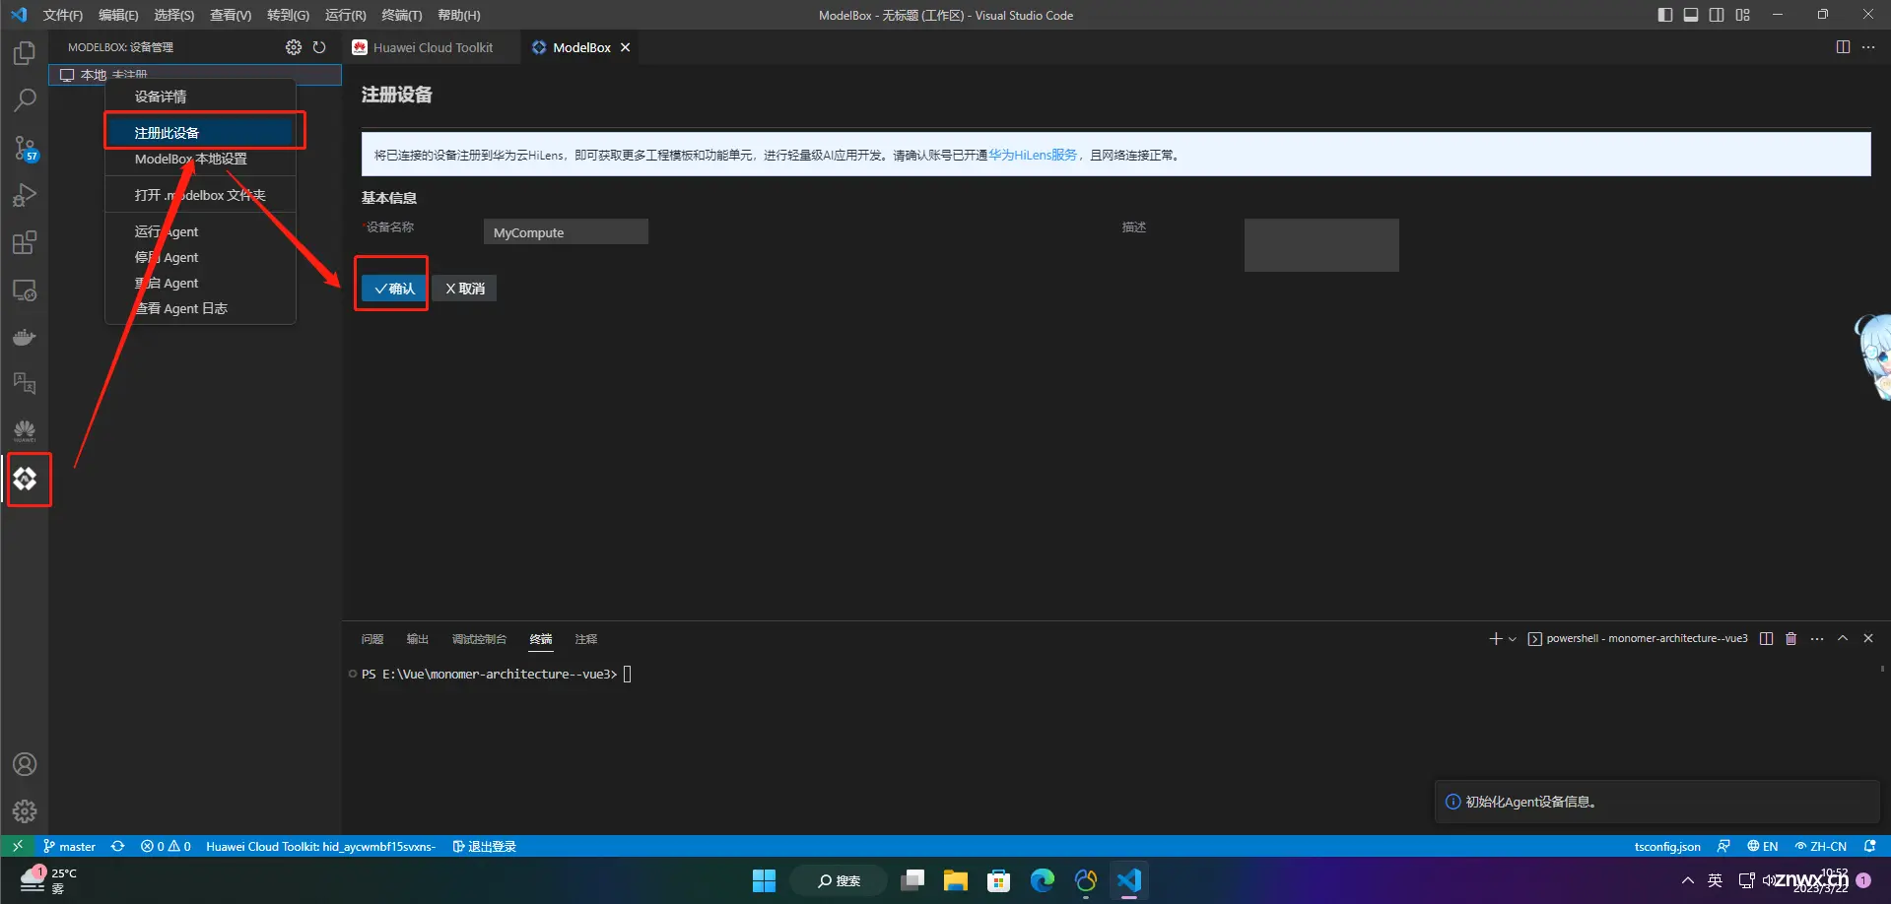Image resolution: width=1891 pixels, height=904 pixels.
Task: Open the Docker view icon
Action: tap(25, 338)
